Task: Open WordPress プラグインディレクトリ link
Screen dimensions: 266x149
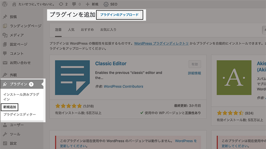Action: 161,43
